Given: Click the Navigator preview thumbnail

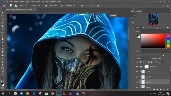Looking at the screenshot, I should (x=153, y=19).
